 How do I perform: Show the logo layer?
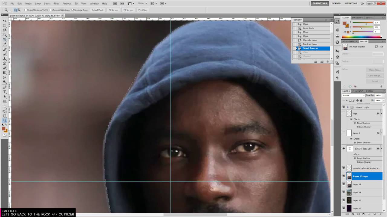[x=343, y=114]
